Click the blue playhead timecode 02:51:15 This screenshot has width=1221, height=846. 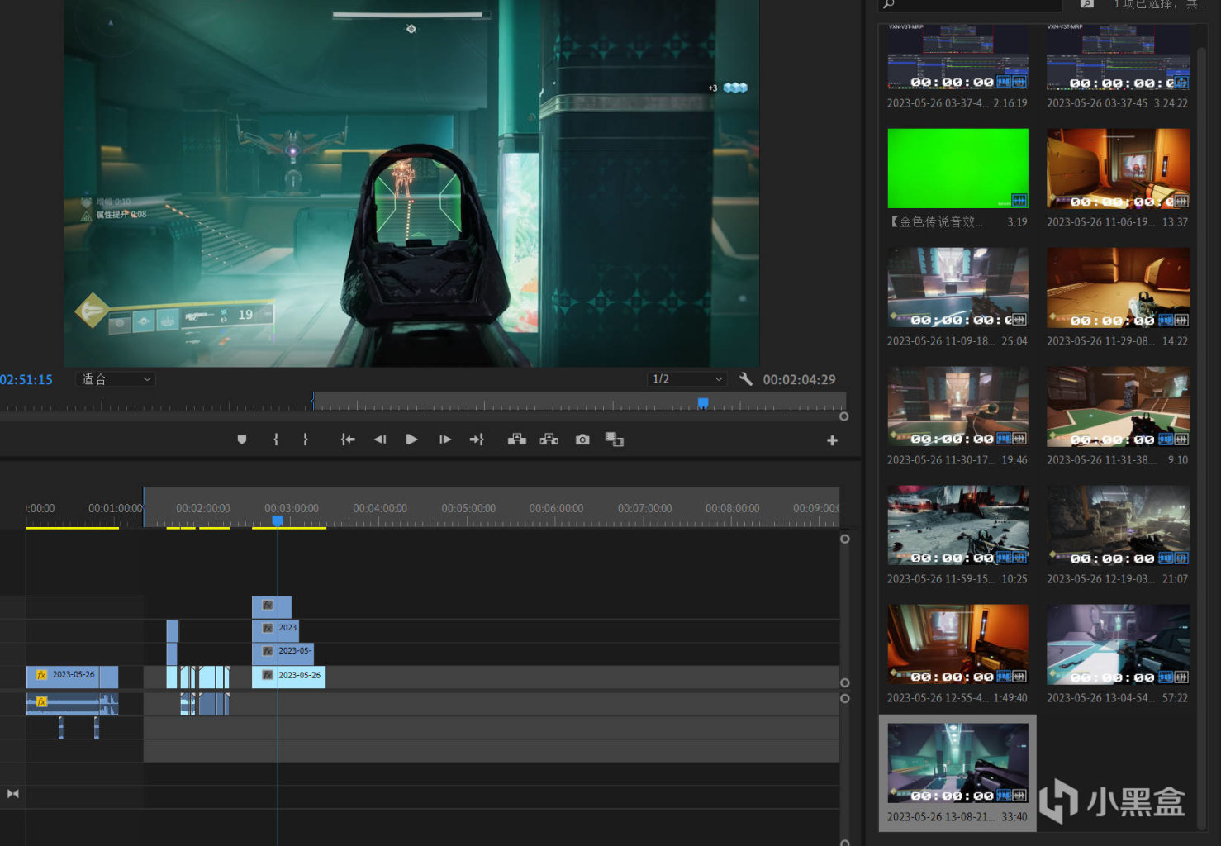(26, 379)
